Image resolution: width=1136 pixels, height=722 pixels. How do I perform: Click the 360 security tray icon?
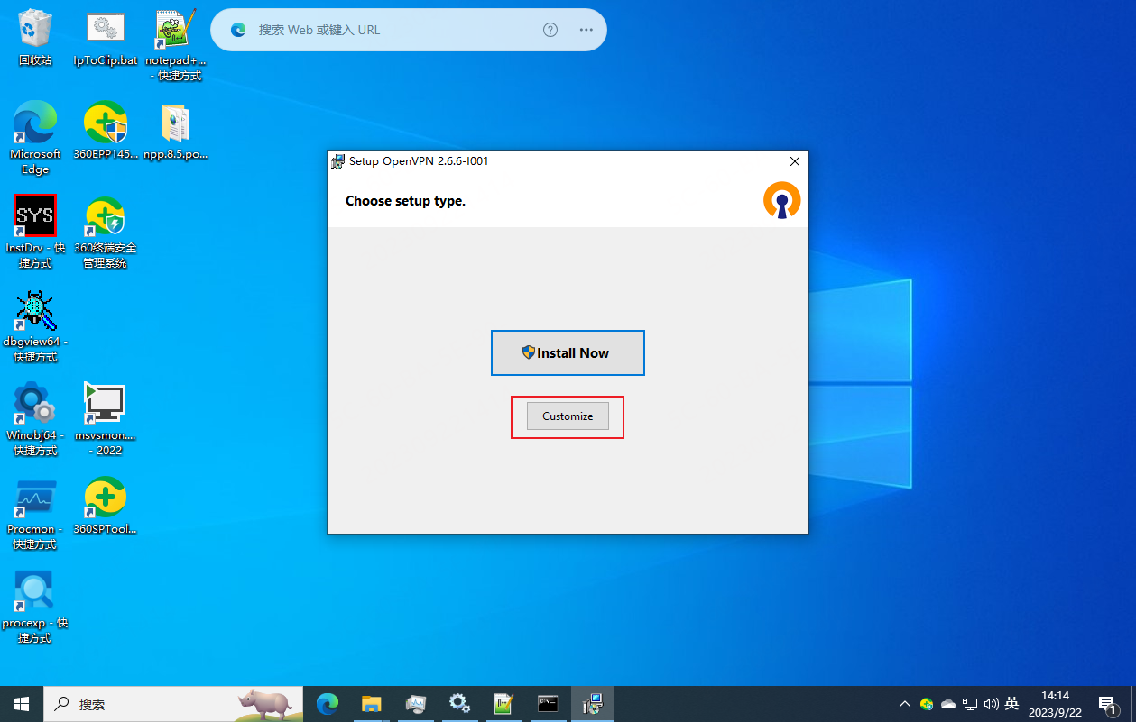tap(927, 704)
